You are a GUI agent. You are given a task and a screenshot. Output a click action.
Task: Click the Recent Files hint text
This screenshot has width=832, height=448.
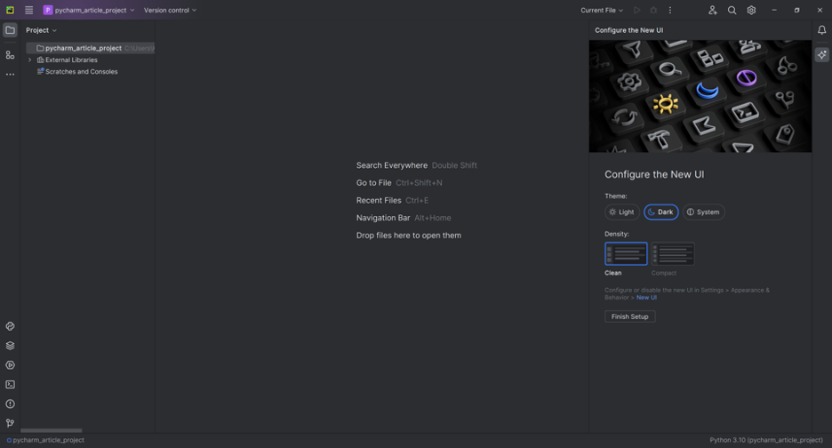pos(379,200)
